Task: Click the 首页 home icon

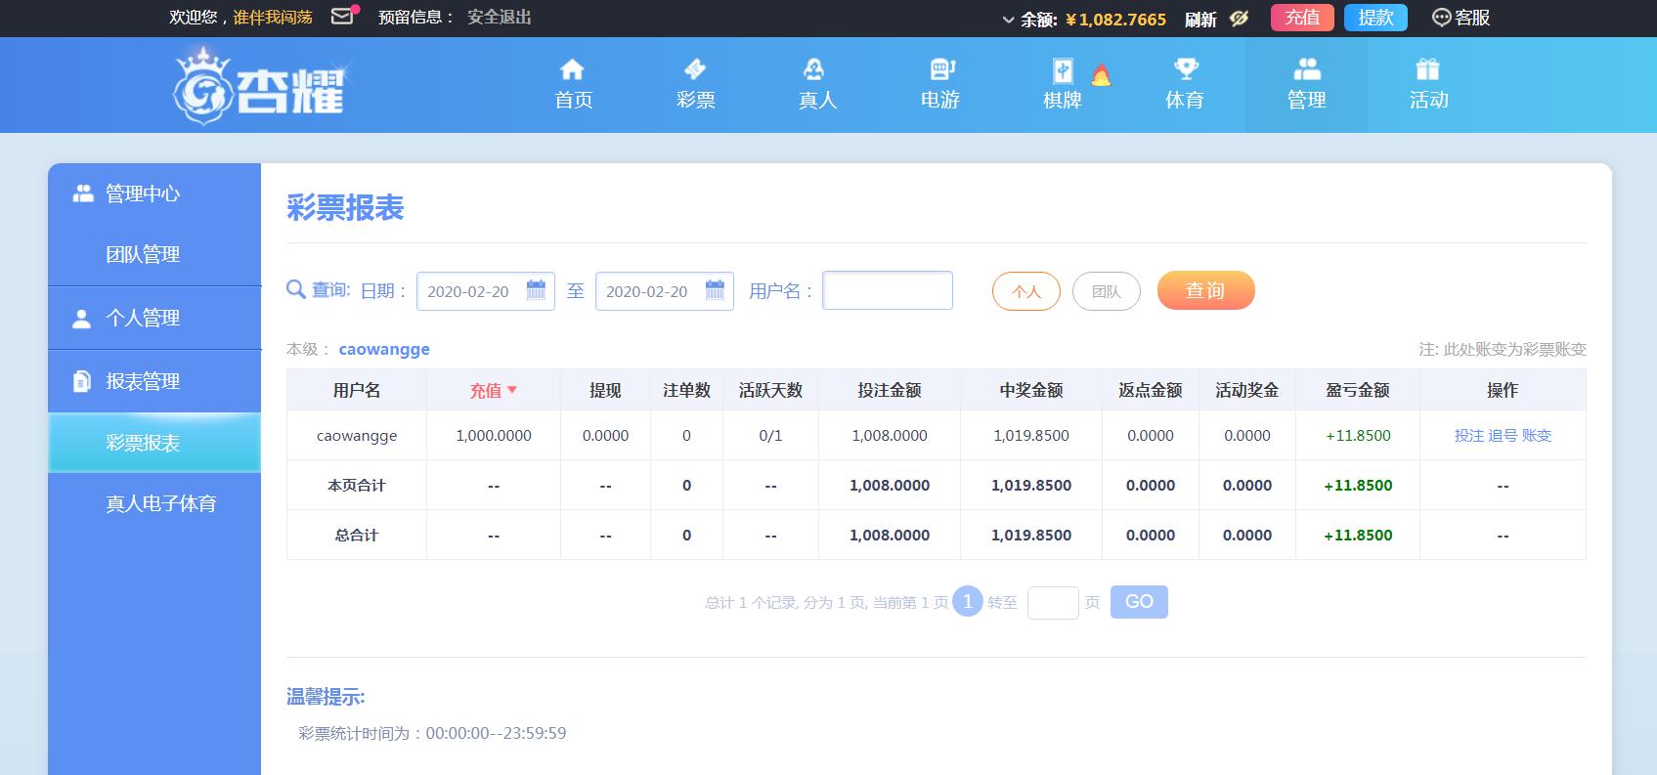Action: tap(572, 69)
